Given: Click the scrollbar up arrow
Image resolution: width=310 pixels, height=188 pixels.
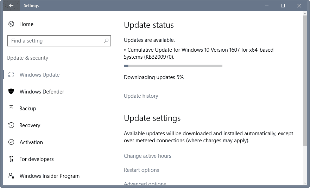Looking at the screenshot, I should 305,13.
